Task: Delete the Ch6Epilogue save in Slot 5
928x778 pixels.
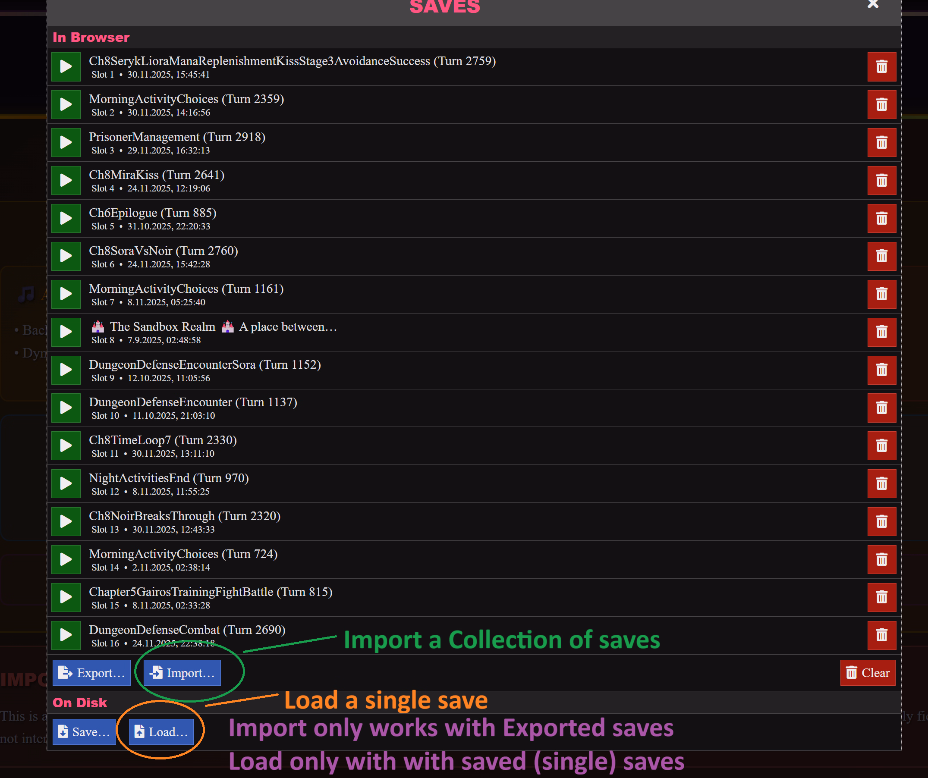Action: pyautogui.click(x=881, y=218)
